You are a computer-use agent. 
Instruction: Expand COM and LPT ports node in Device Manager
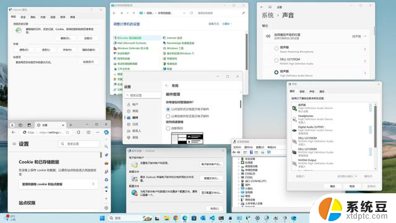point(239,181)
